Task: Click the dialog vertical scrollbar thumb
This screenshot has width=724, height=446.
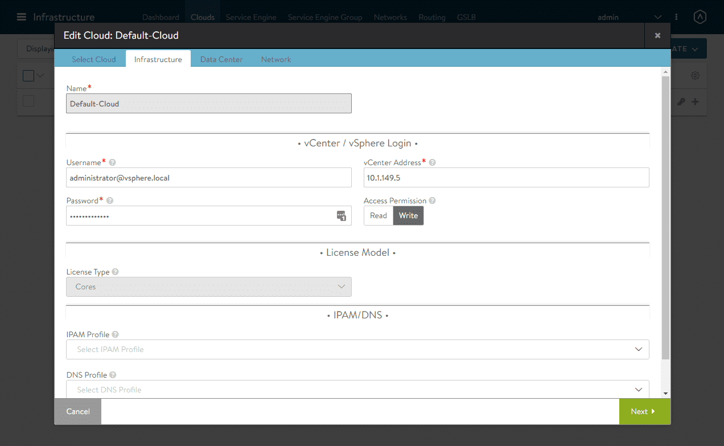Action: click(666, 217)
